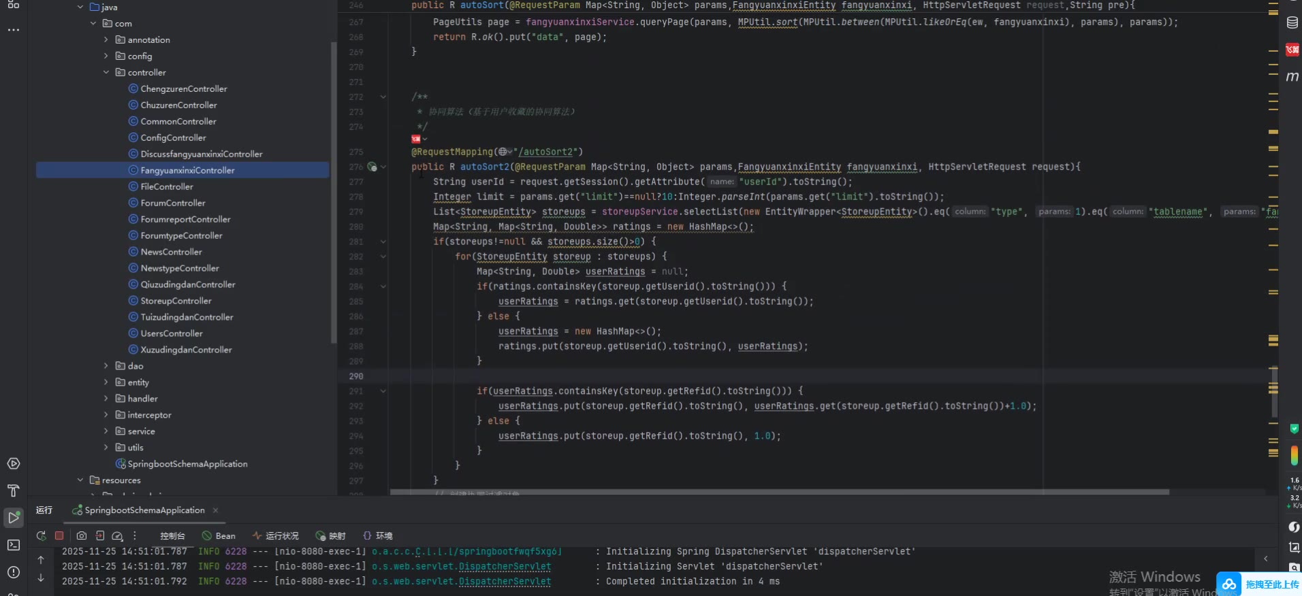
Task: Click the thread dump camera icon
Action: [82, 536]
